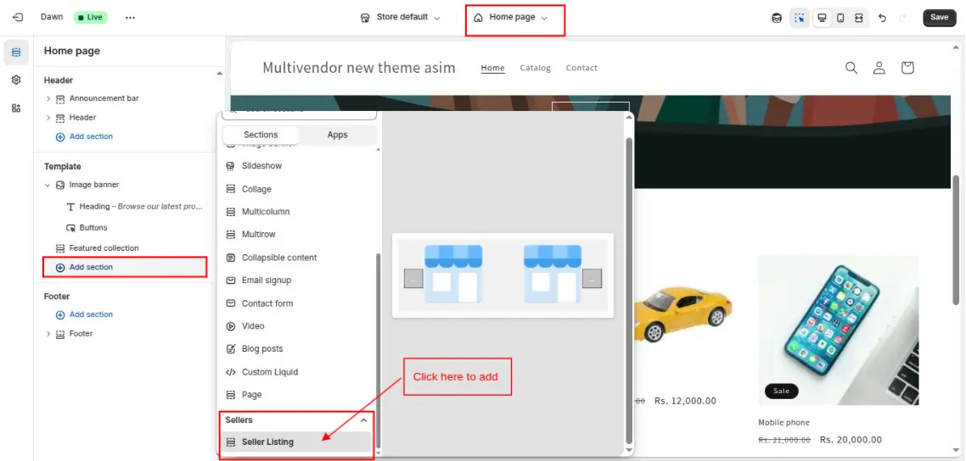This screenshot has height=461, width=966.
Task: Click the exit editor icon beside Dawn
Action: click(18, 17)
